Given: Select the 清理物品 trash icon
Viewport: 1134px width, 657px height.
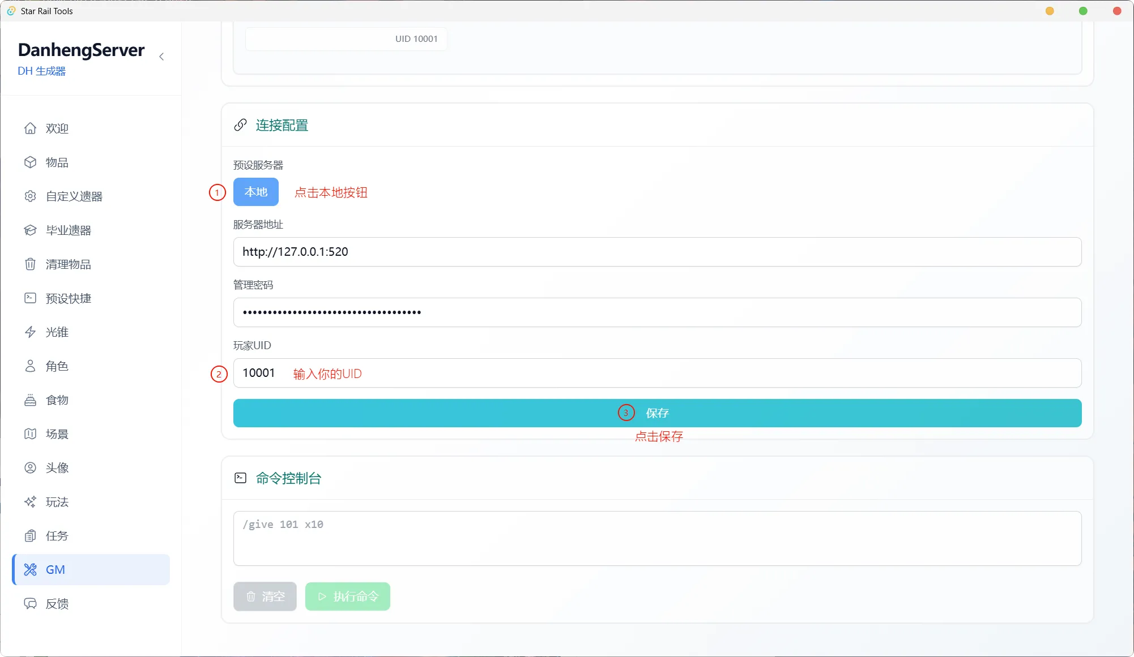Looking at the screenshot, I should pos(31,264).
